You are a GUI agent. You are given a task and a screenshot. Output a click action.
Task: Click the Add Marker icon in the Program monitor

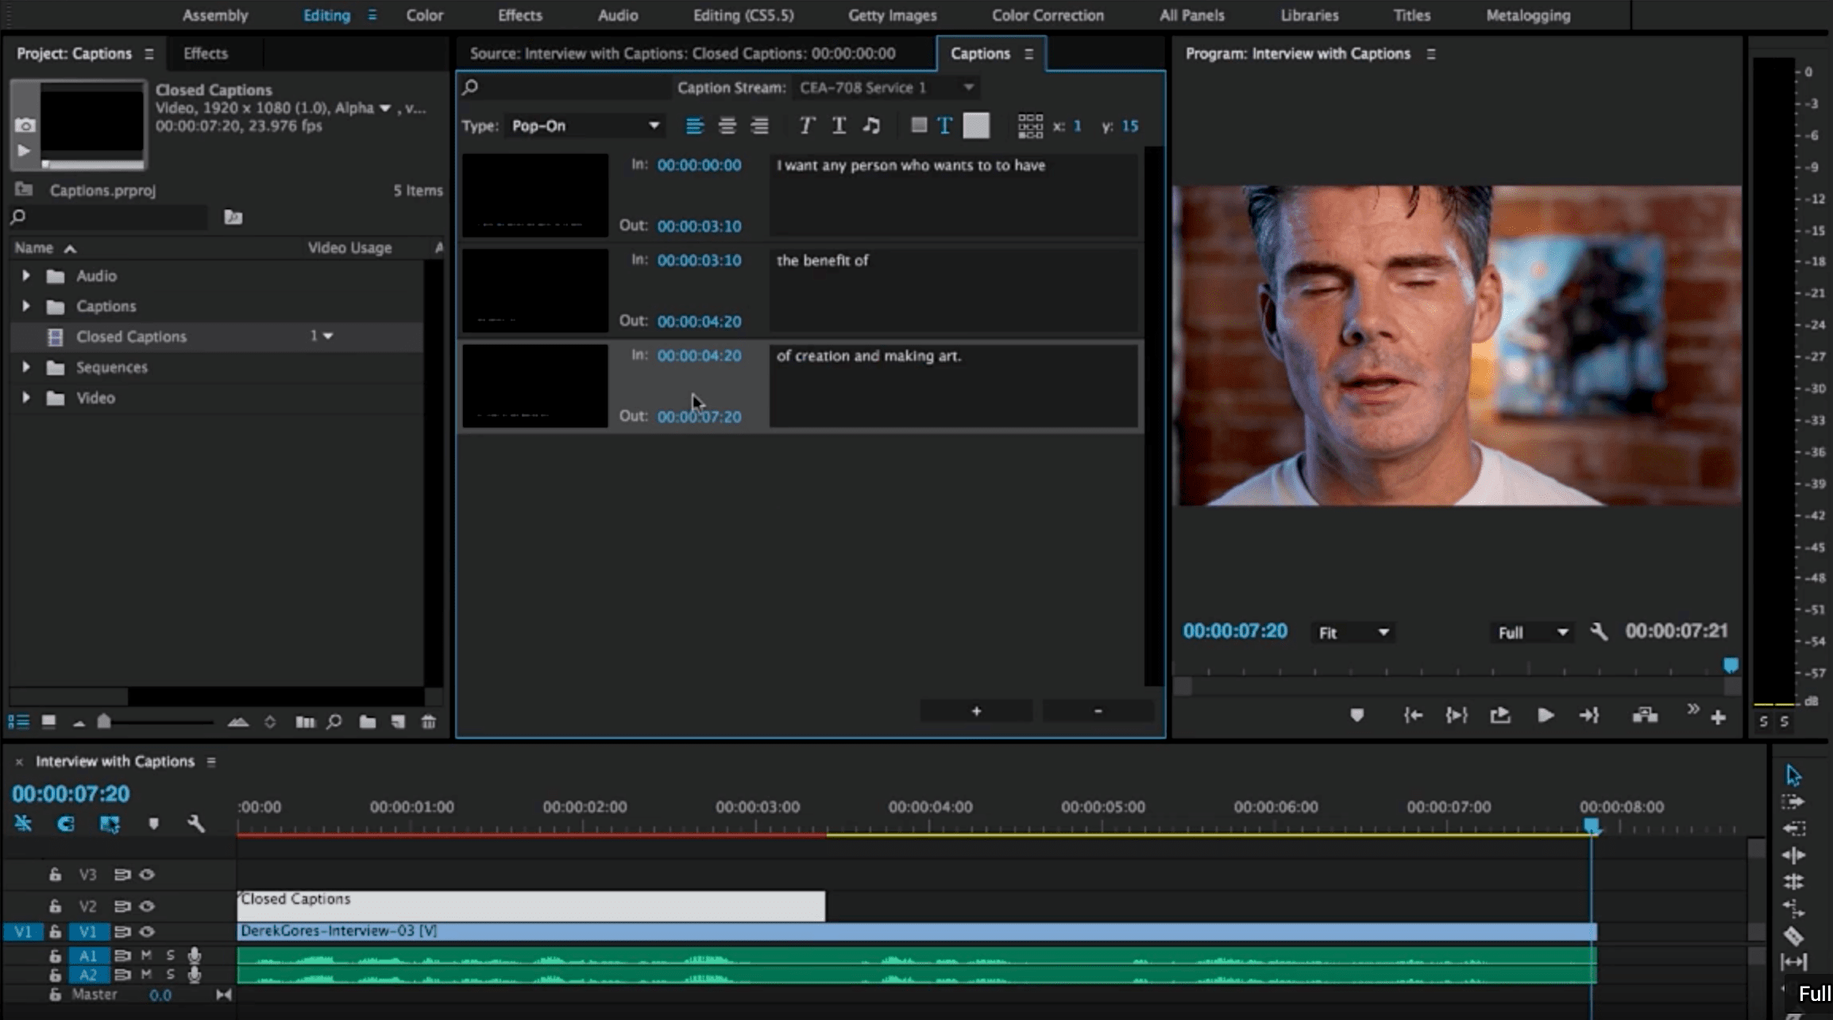click(x=1357, y=715)
